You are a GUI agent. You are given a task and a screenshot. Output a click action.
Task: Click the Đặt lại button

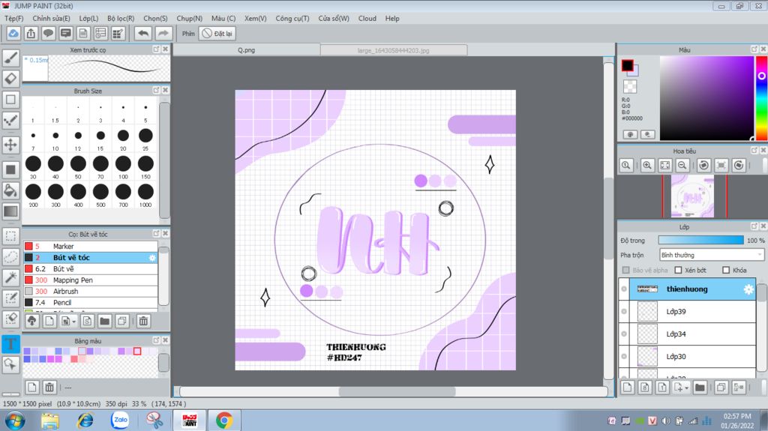tap(217, 33)
